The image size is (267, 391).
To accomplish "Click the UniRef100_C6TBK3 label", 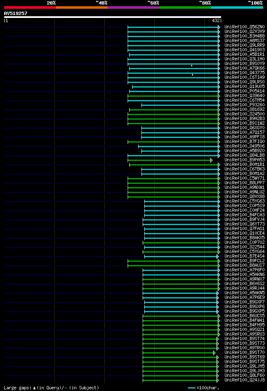I will (x=244, y=169).
